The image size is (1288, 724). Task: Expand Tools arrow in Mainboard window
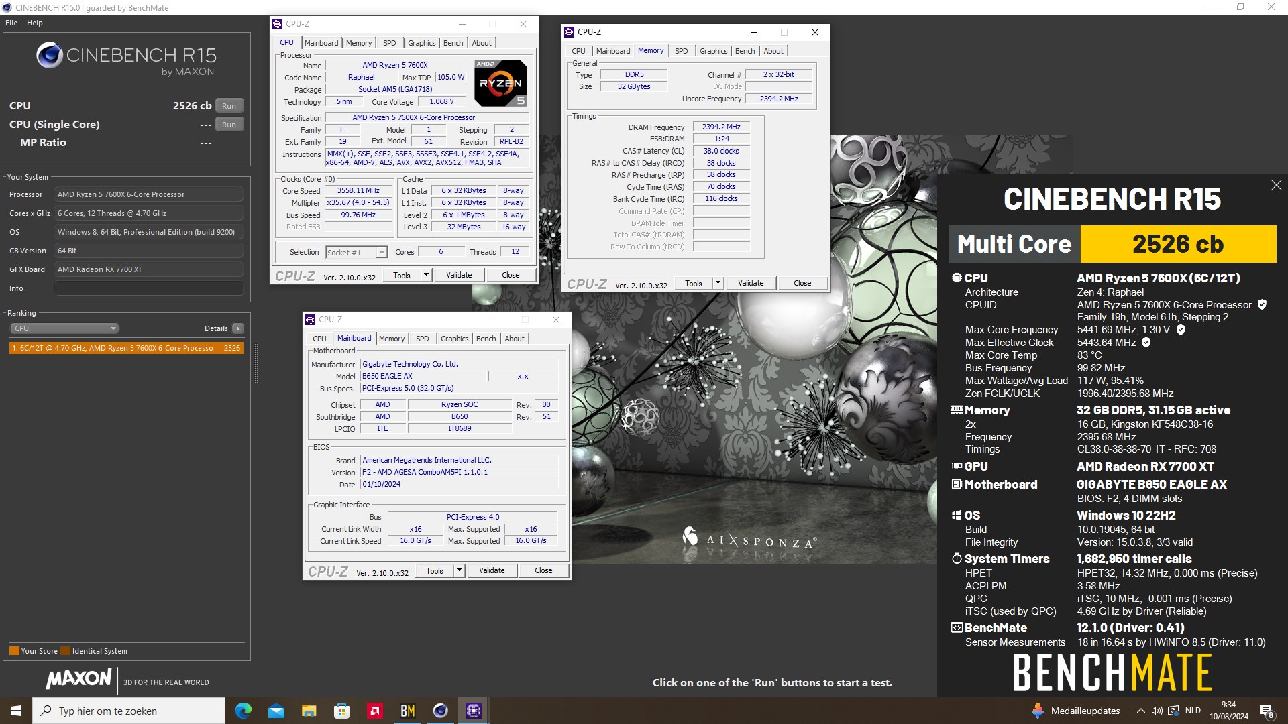click(459, 570)
